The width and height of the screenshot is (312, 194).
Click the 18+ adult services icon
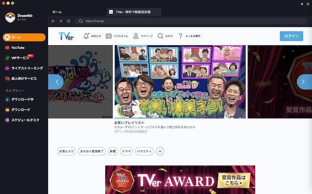[x=7, y=79]
